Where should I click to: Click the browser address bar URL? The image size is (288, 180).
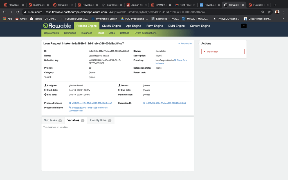pyautogui.click(x=125, y=12)
